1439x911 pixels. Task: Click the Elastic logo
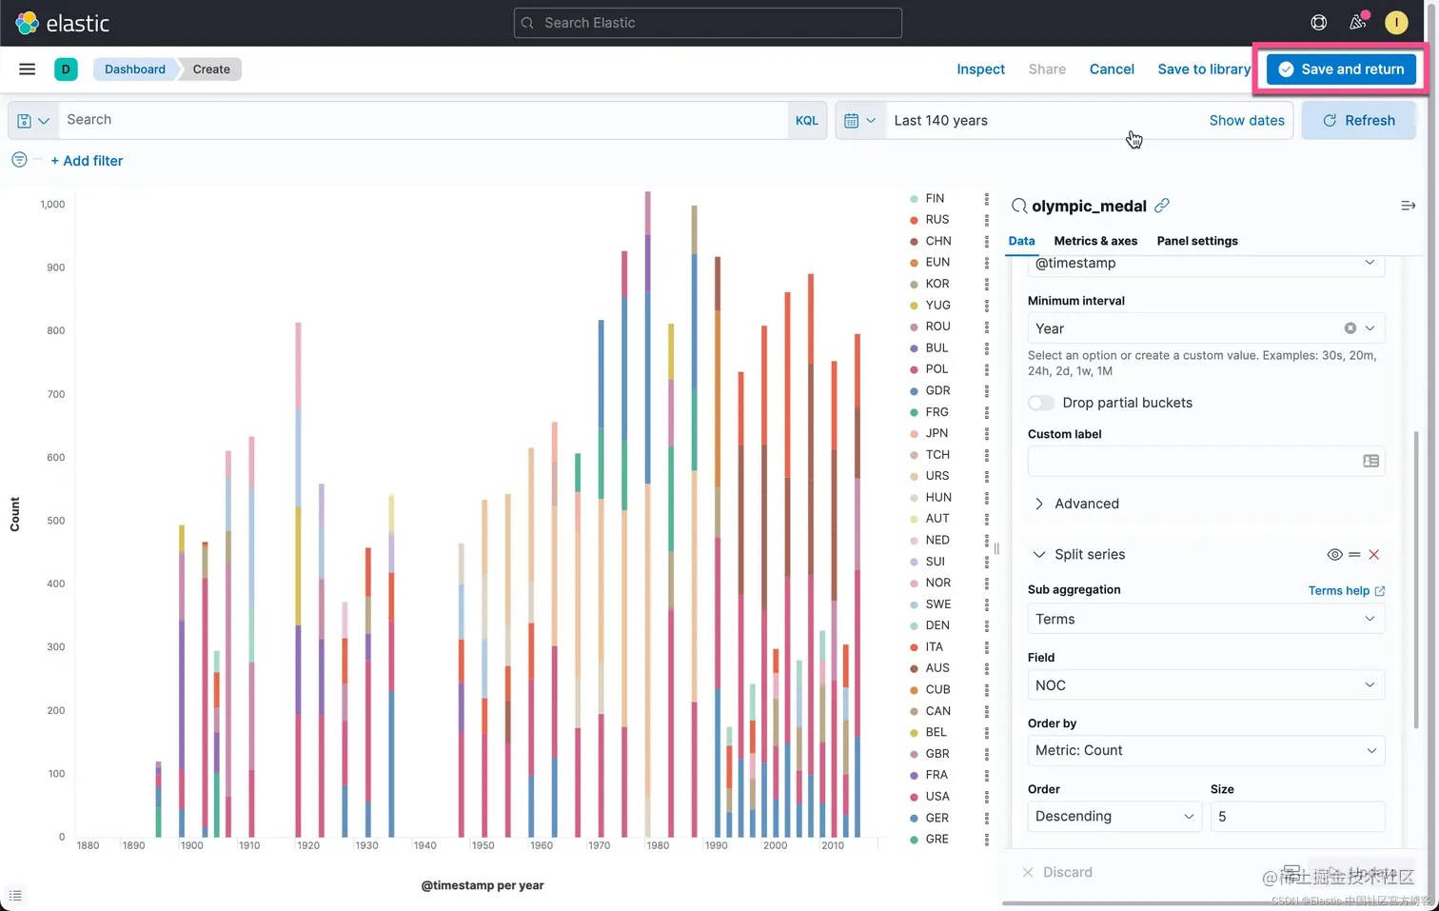[x=63, y=23]
